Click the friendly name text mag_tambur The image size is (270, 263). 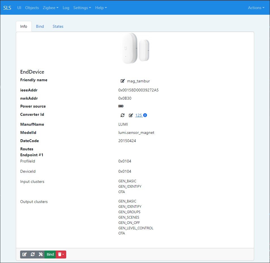(x=138, y=81)
